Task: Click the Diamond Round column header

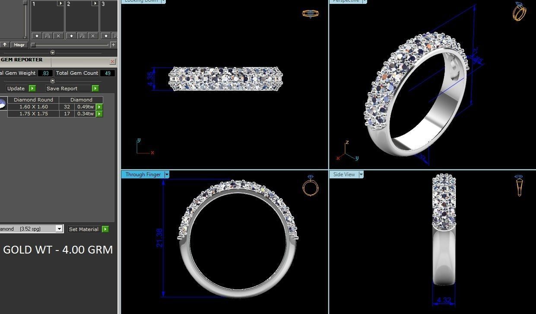Action: click(x=34, y=100)
